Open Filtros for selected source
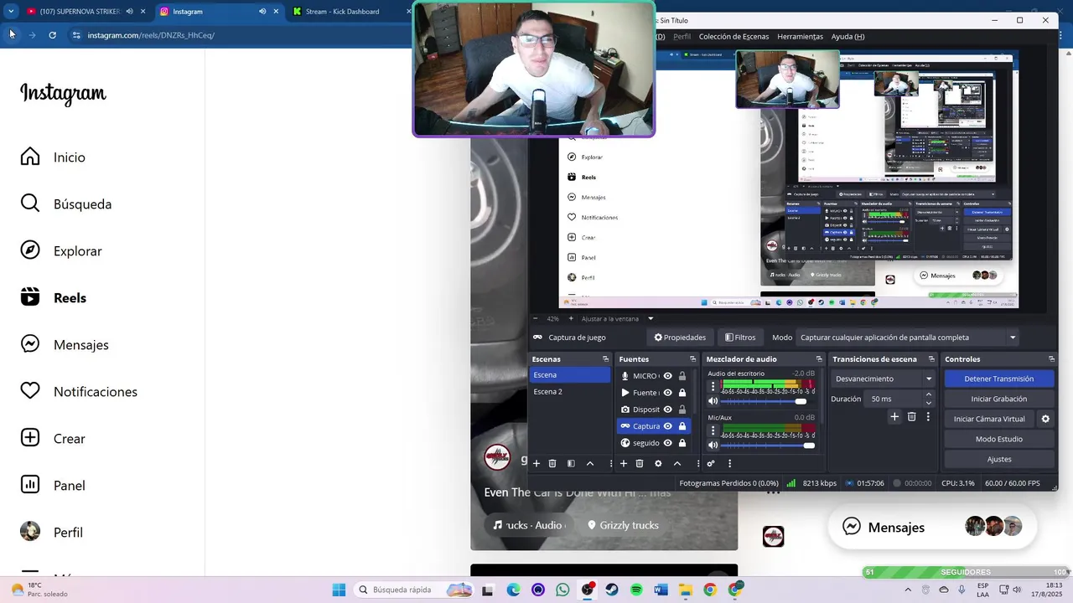This screenshot has height=603, width=1073. [x=740, y=338]
